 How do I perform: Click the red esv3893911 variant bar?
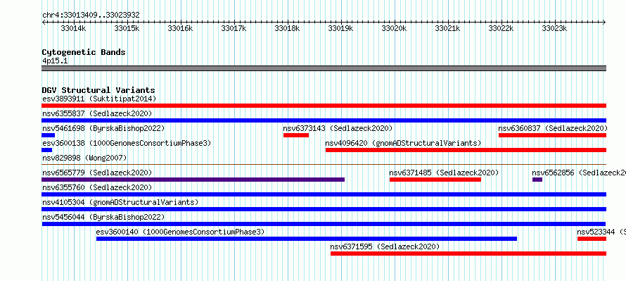tap(324, 106)
